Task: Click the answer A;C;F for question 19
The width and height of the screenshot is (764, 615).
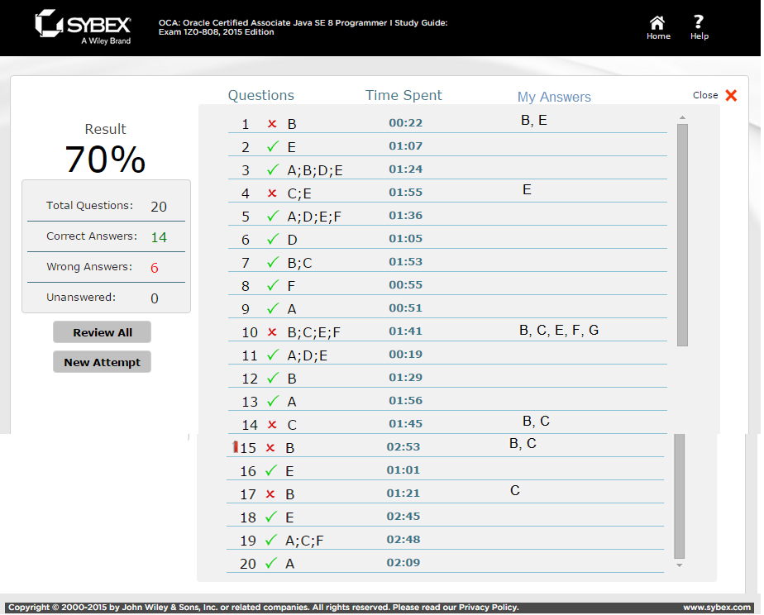Action: (304, 541)
